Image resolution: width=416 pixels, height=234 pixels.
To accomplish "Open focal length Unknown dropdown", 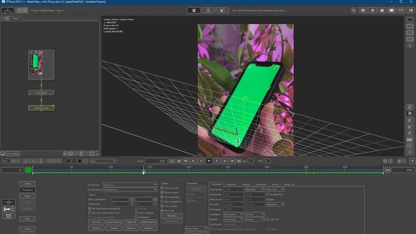I will click(x=275, y=189).
